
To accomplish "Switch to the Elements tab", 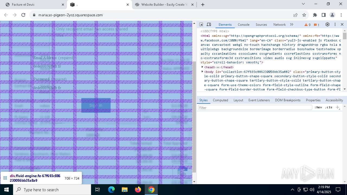I will point(225,24).
